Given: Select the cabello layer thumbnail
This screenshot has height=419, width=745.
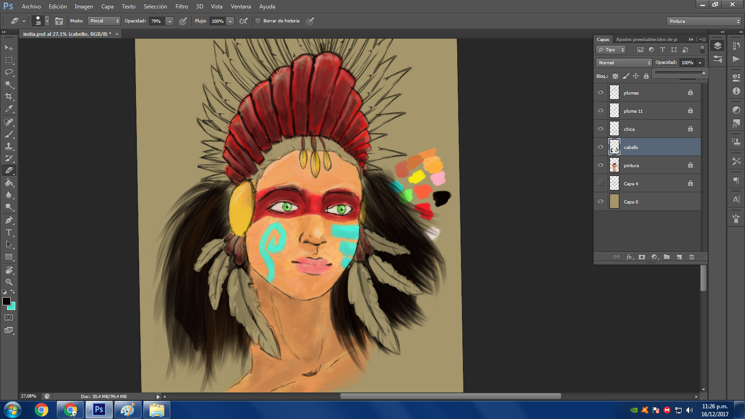Looking at the screenshot, I should (x=615, y=147).
